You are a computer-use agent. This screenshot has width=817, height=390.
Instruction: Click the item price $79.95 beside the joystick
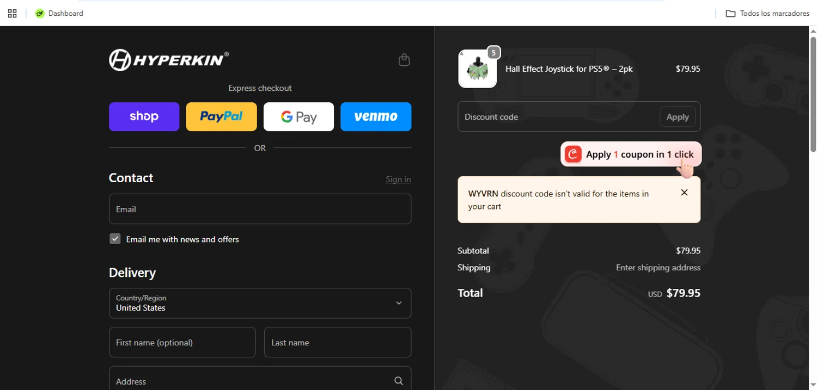click(x=688, y=69)
